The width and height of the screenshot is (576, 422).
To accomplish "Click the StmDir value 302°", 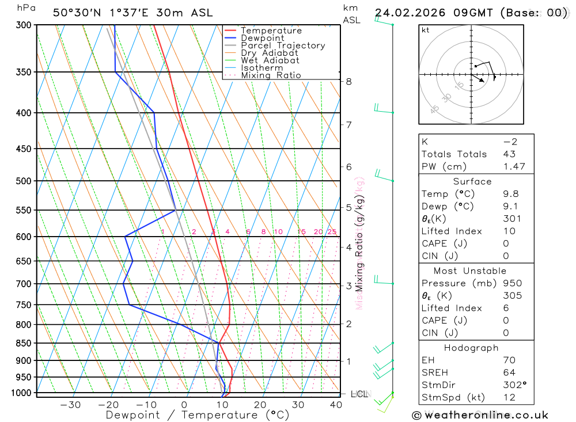I will tap(514, 385).
